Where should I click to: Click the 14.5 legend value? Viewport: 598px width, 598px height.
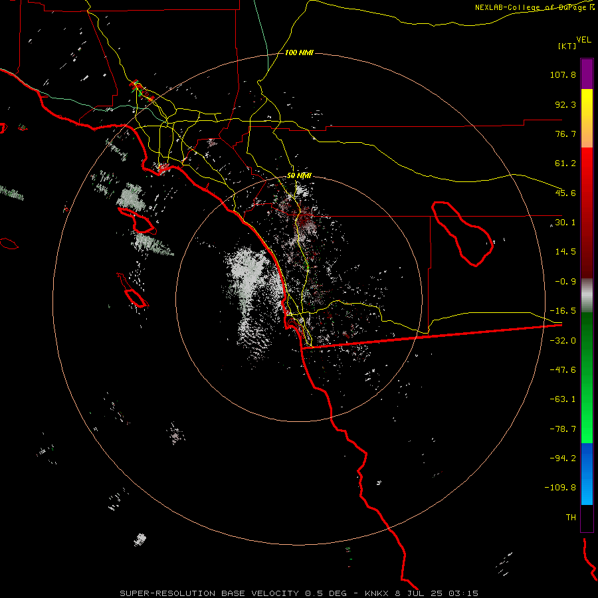[x=565, y=252]
